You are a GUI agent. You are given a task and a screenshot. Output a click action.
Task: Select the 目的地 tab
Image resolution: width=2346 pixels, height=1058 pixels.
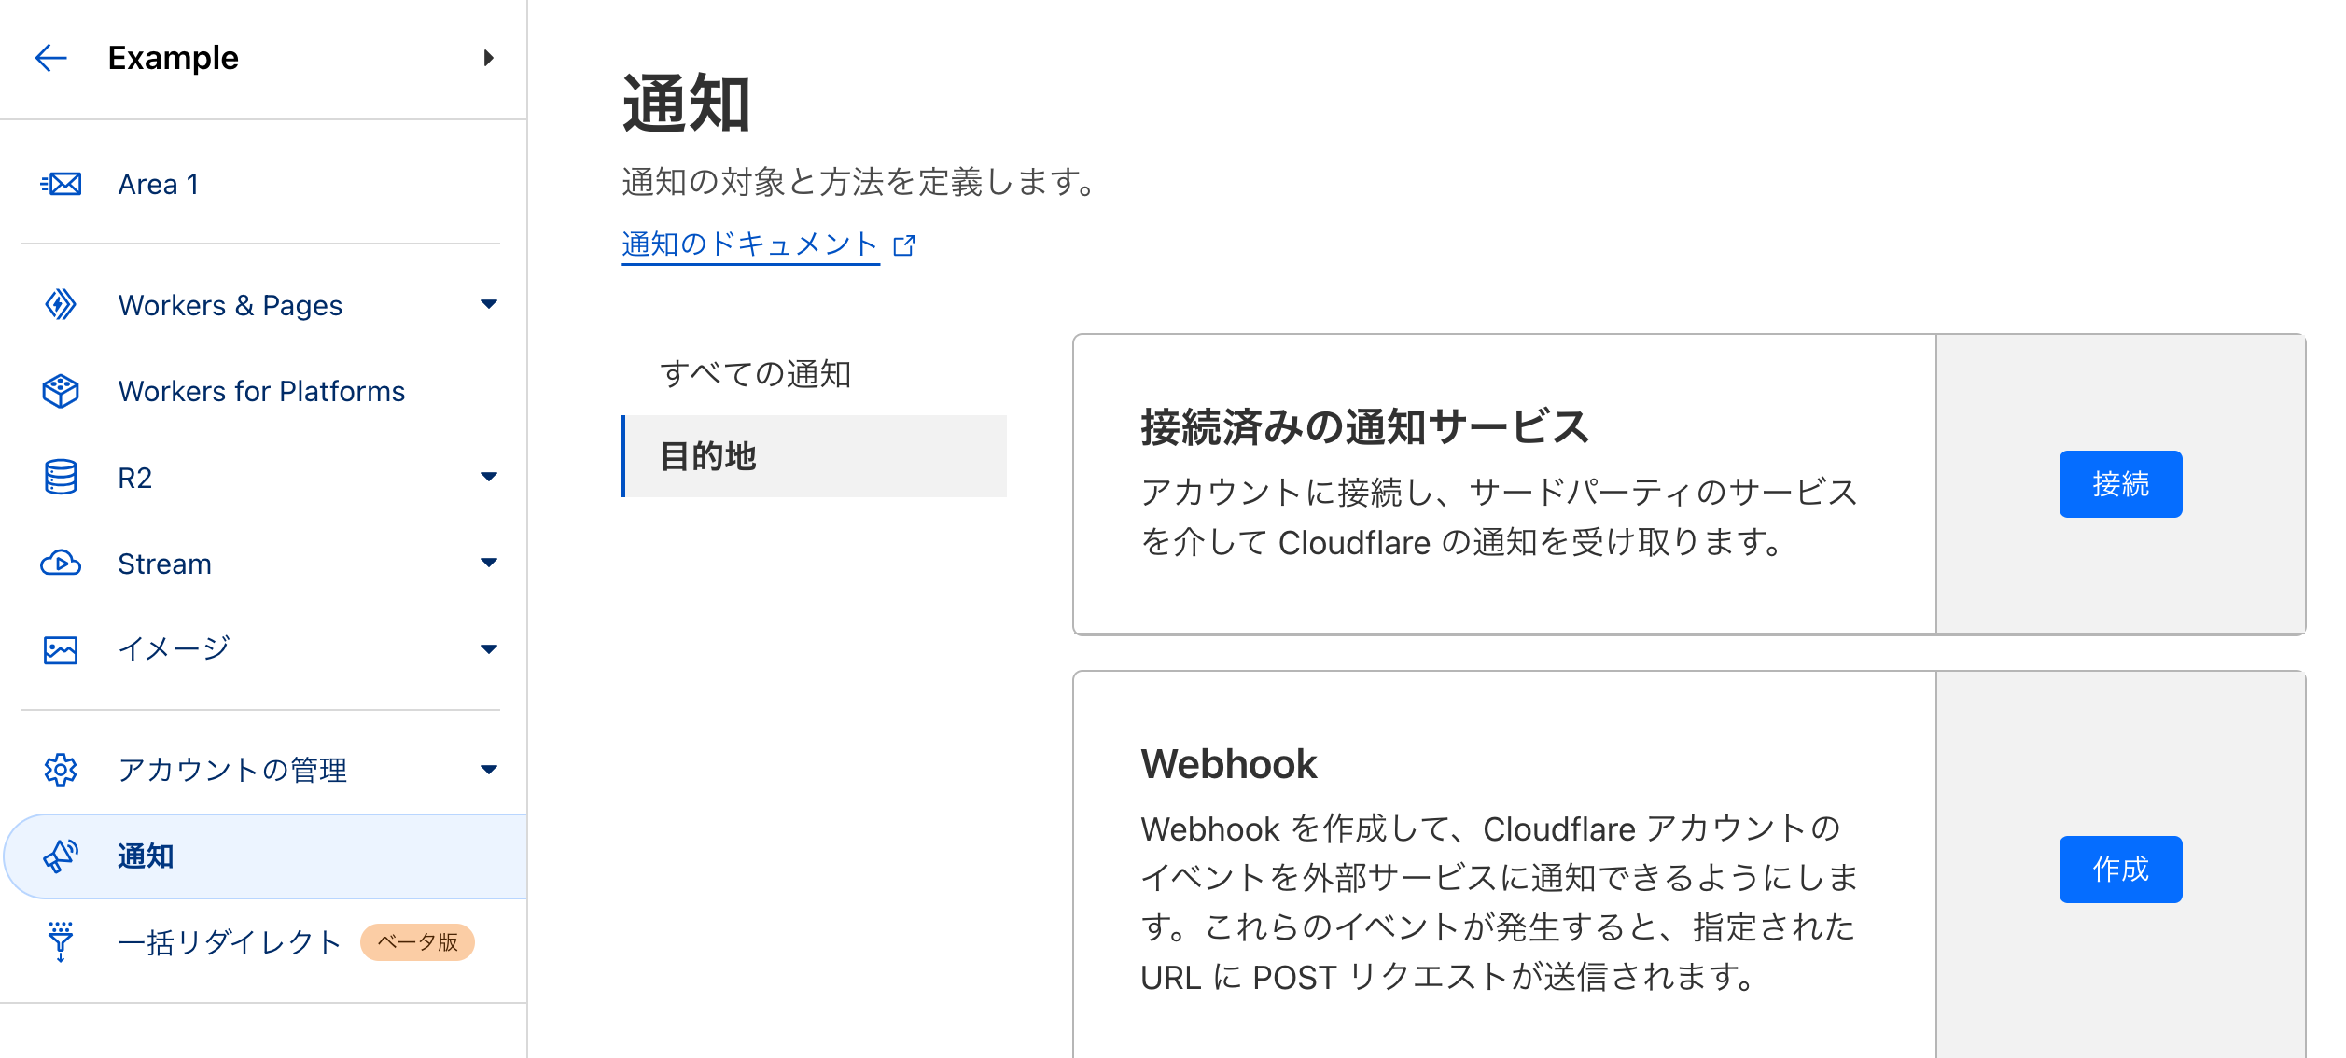[x=709, y=457]
